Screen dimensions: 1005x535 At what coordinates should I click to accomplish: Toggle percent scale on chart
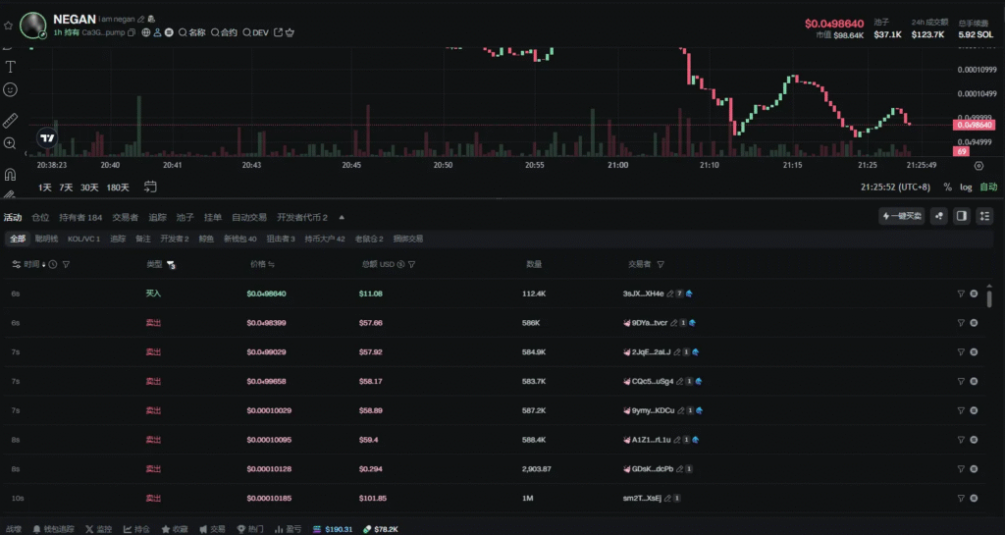coord(947,187)
